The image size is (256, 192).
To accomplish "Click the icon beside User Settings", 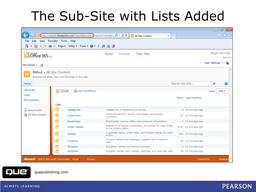I will point(227,63).
